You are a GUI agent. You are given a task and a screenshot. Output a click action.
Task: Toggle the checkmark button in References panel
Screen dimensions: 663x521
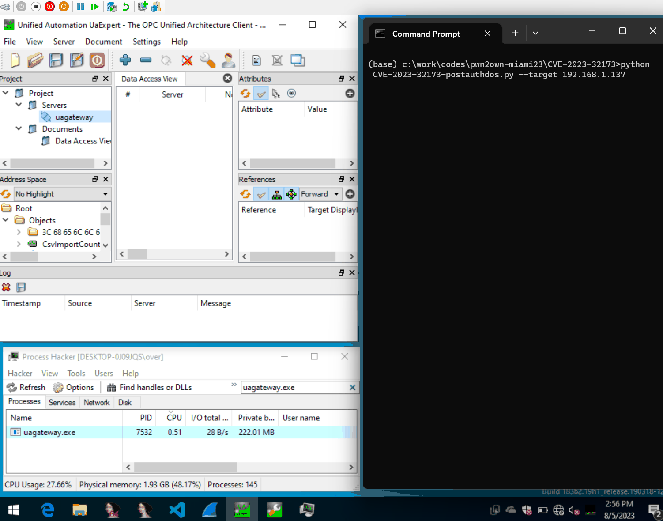coord(262,194)
